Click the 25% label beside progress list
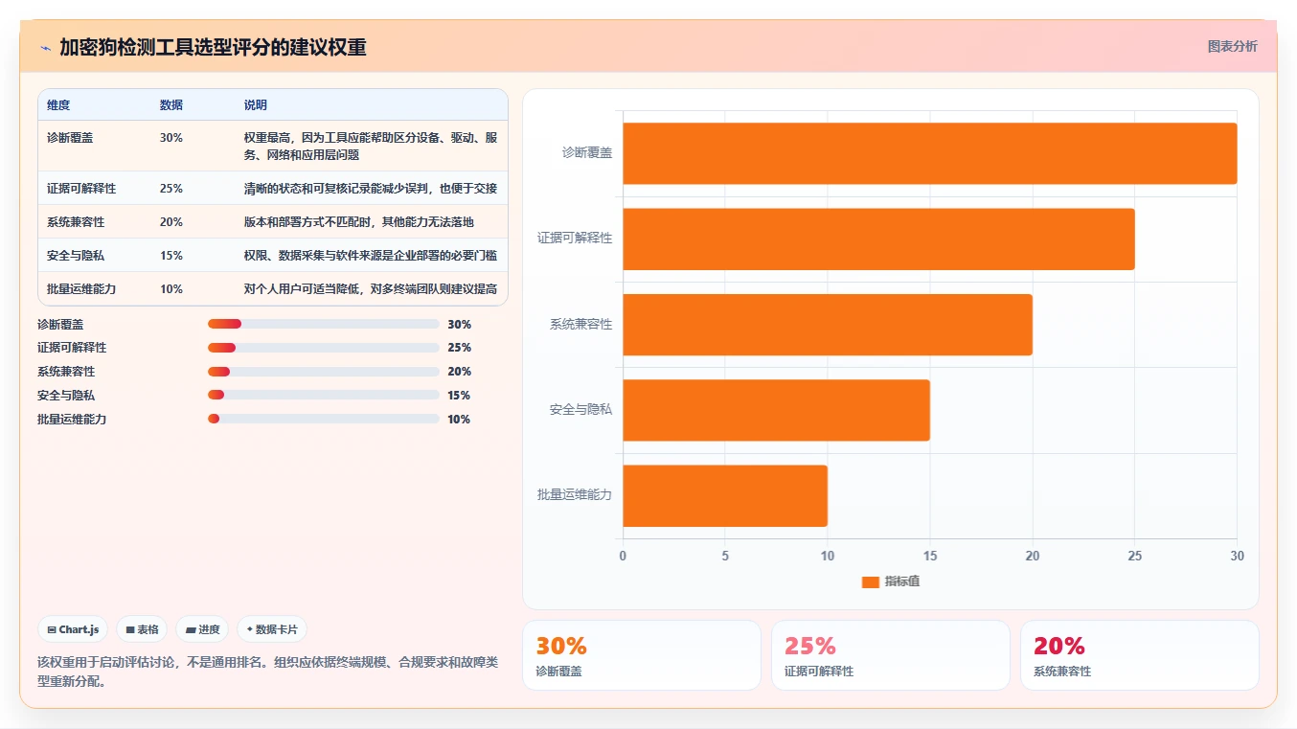1297x729 pixels. click(459, 348)
